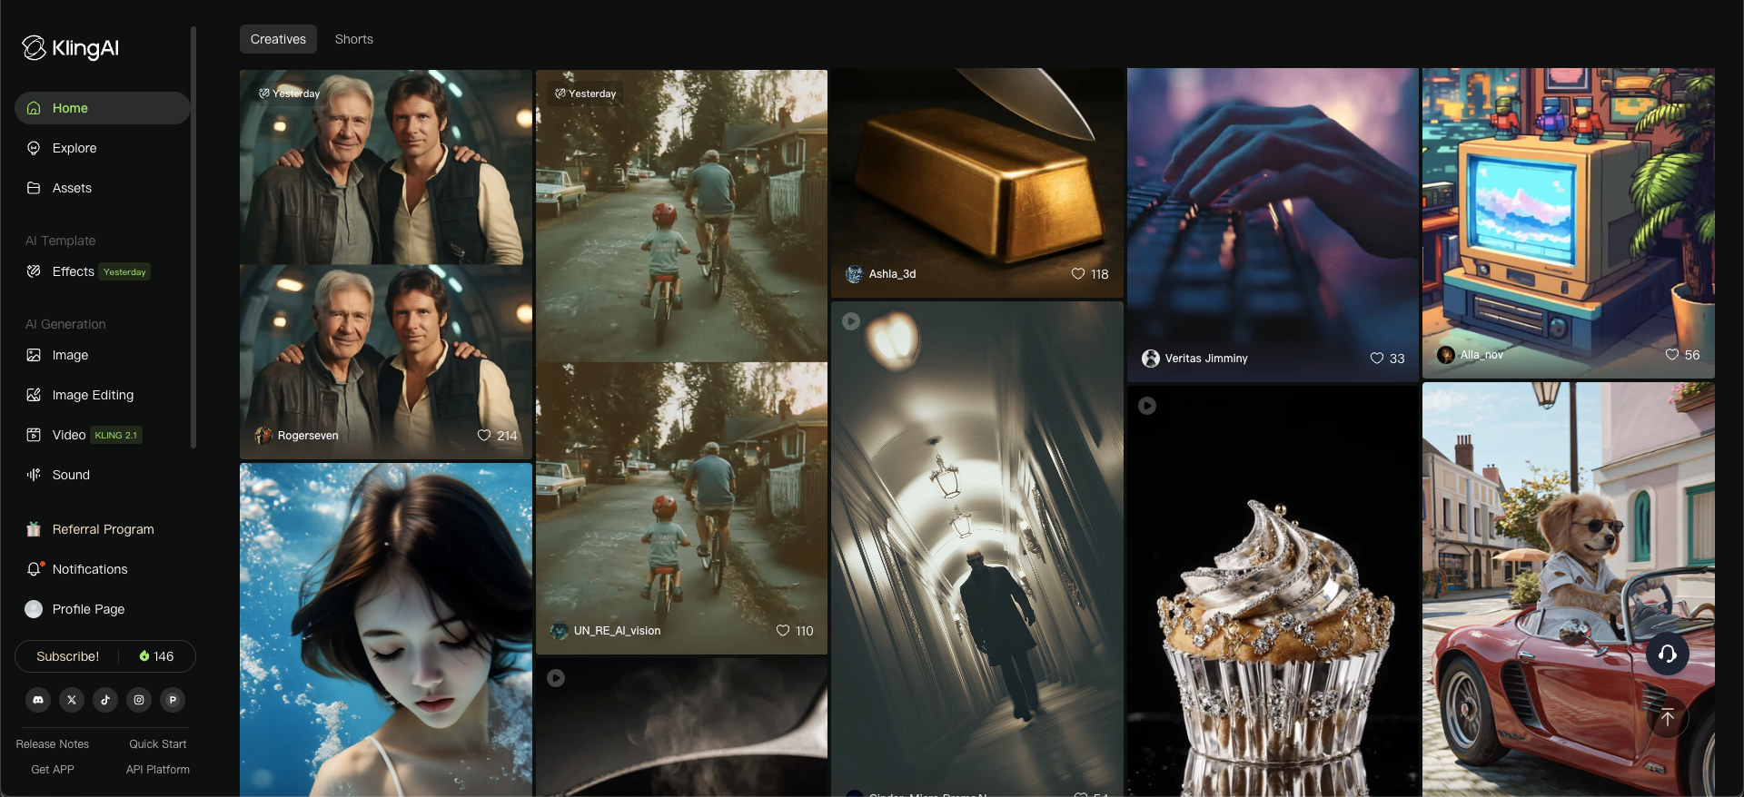The height and width of the screenshot is (797, 1744).
Task: Open the API Platform link
Action: click(x=158, y=770)
